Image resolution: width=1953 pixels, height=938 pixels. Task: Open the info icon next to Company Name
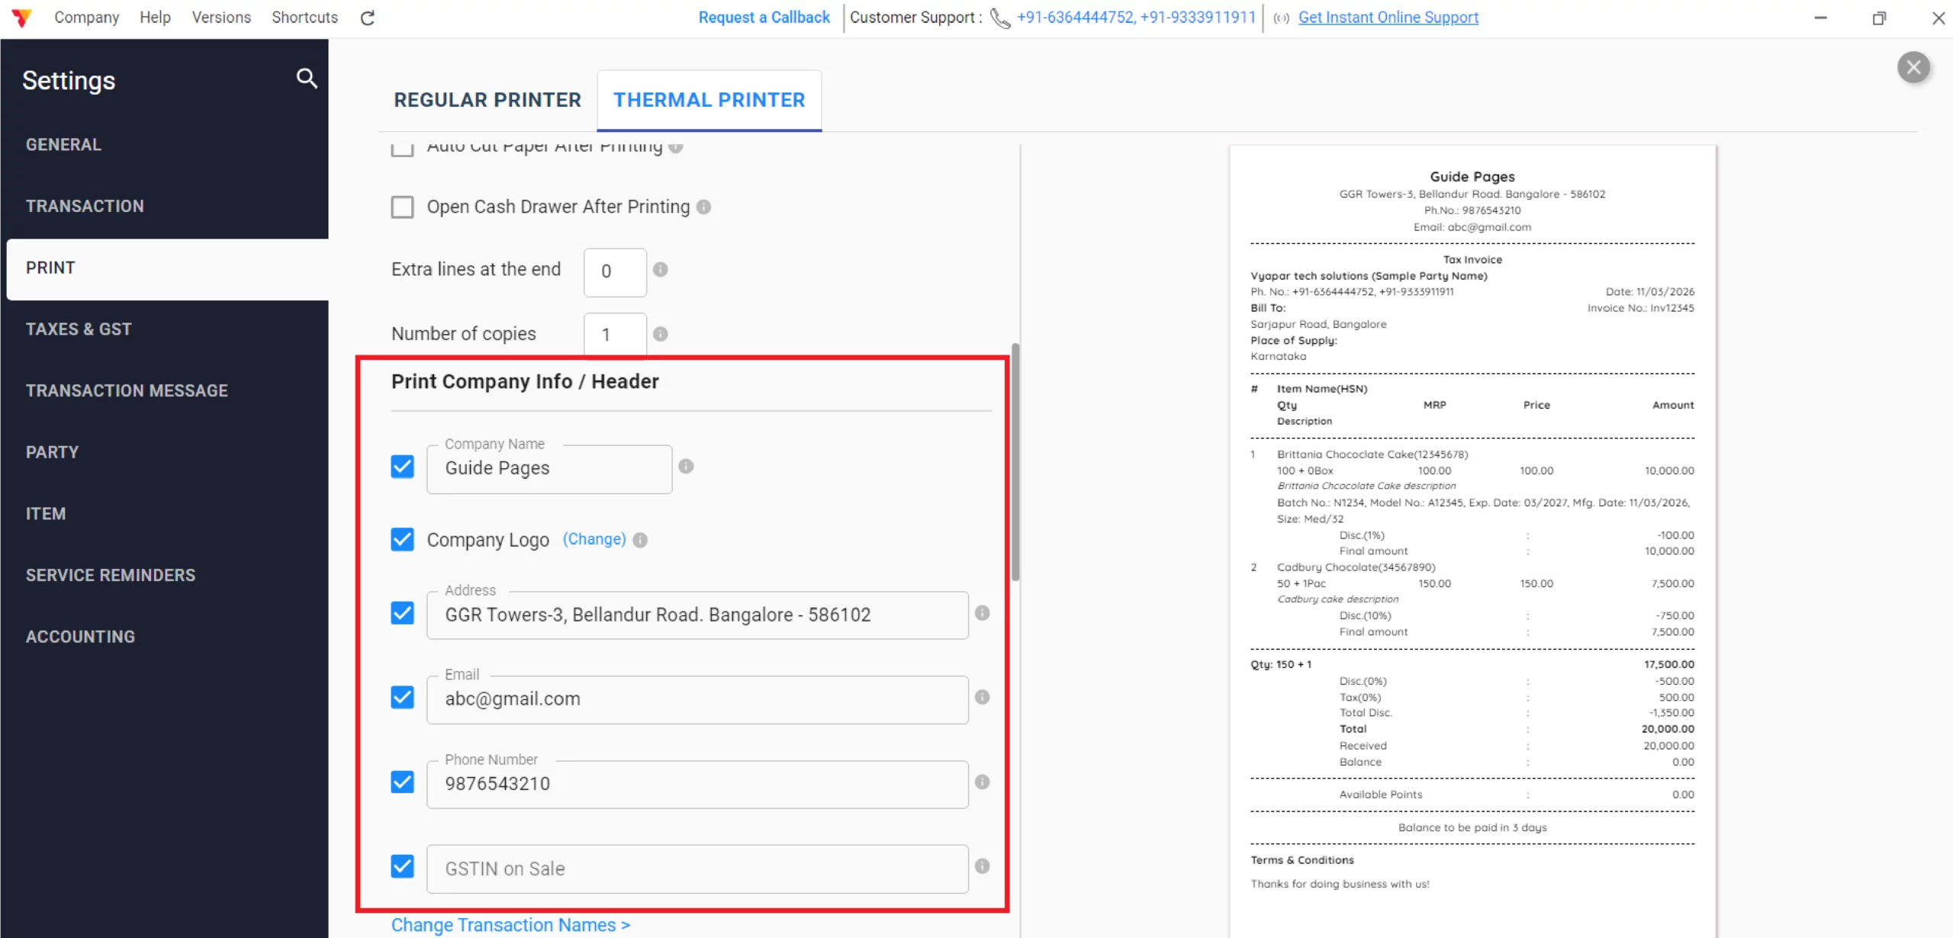(x=686, y=466)
